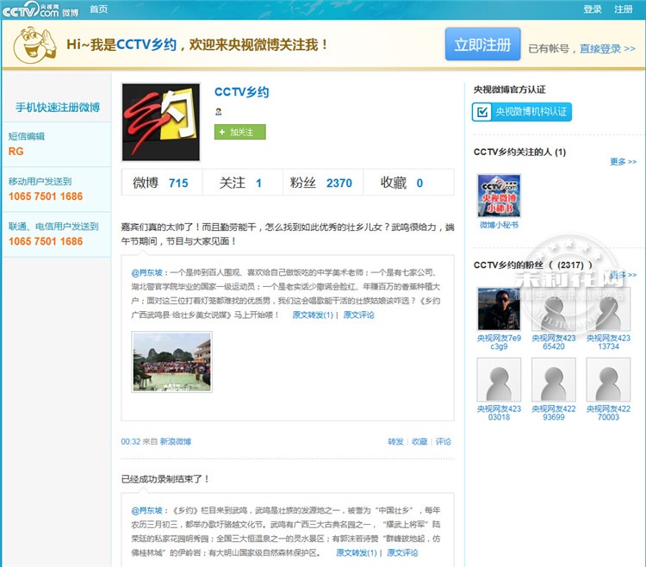Open the crowd photo thumbnail
Screen dimensions: 646x567
(x=171, y=362)
